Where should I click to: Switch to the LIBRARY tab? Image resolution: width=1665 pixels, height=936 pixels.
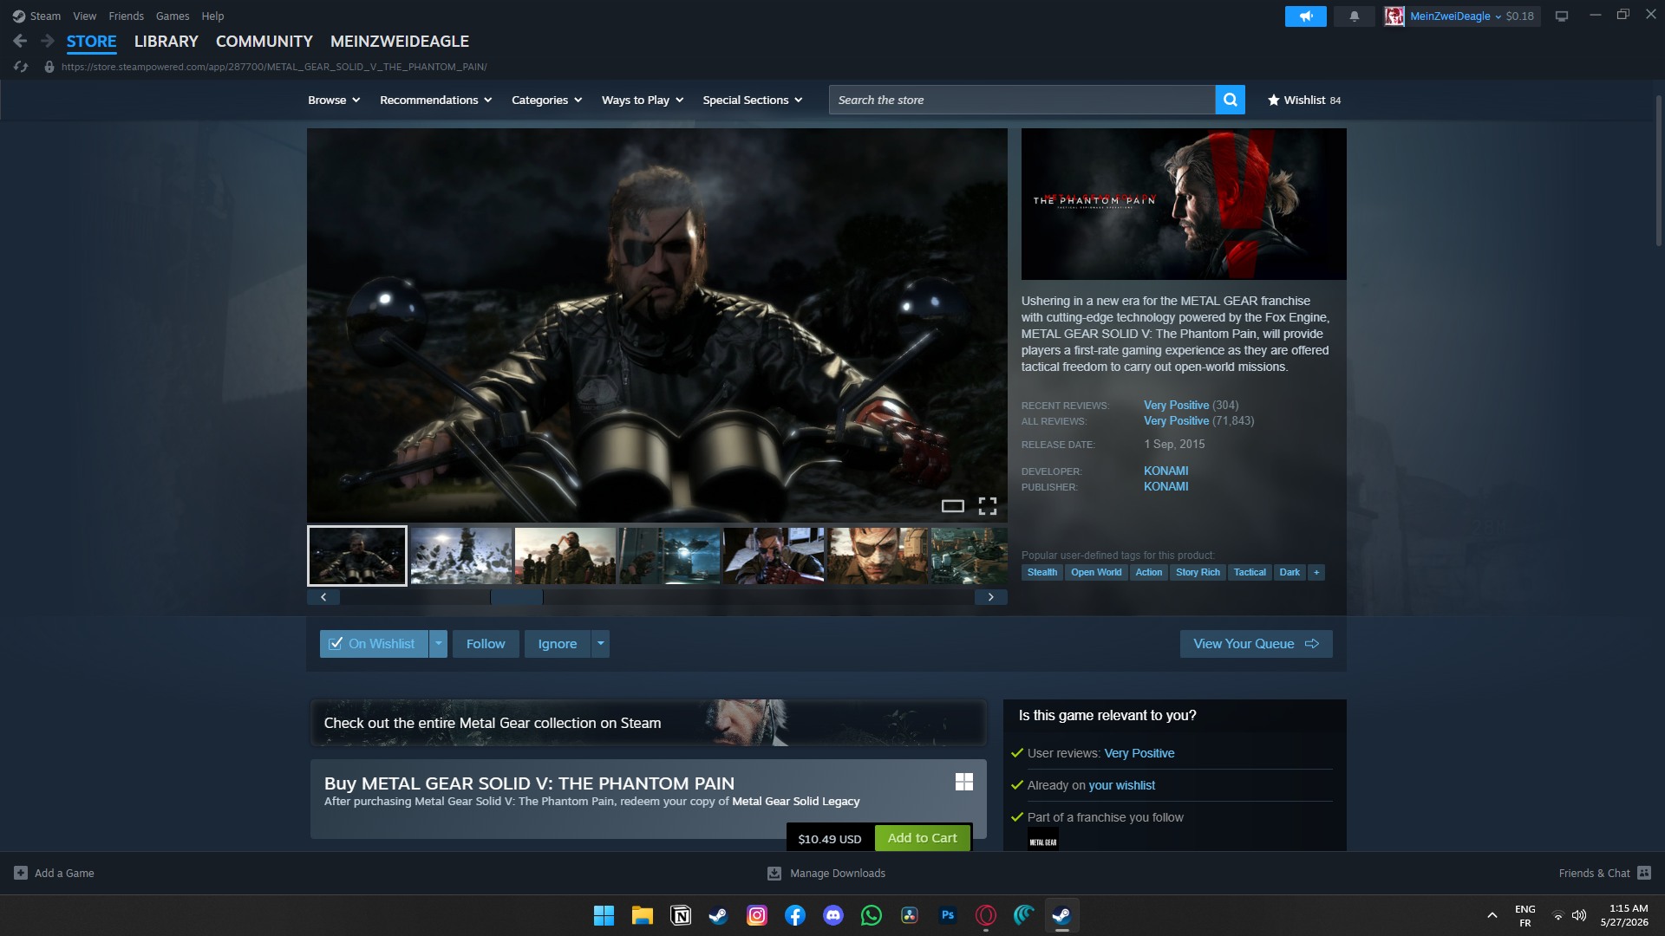tap(166, 41)
